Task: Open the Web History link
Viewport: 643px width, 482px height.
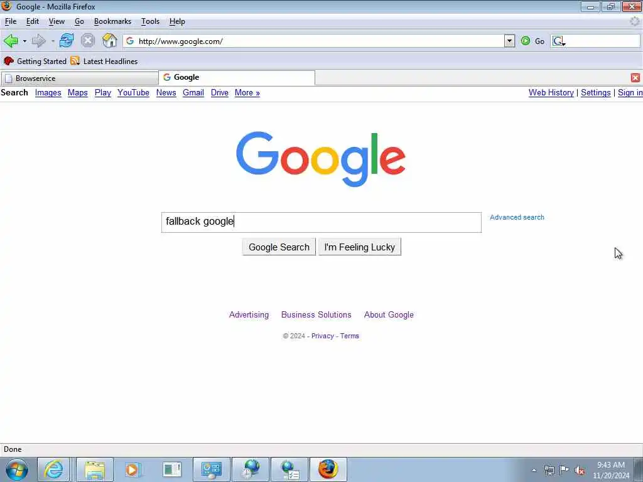Action: tap(551, 93)
